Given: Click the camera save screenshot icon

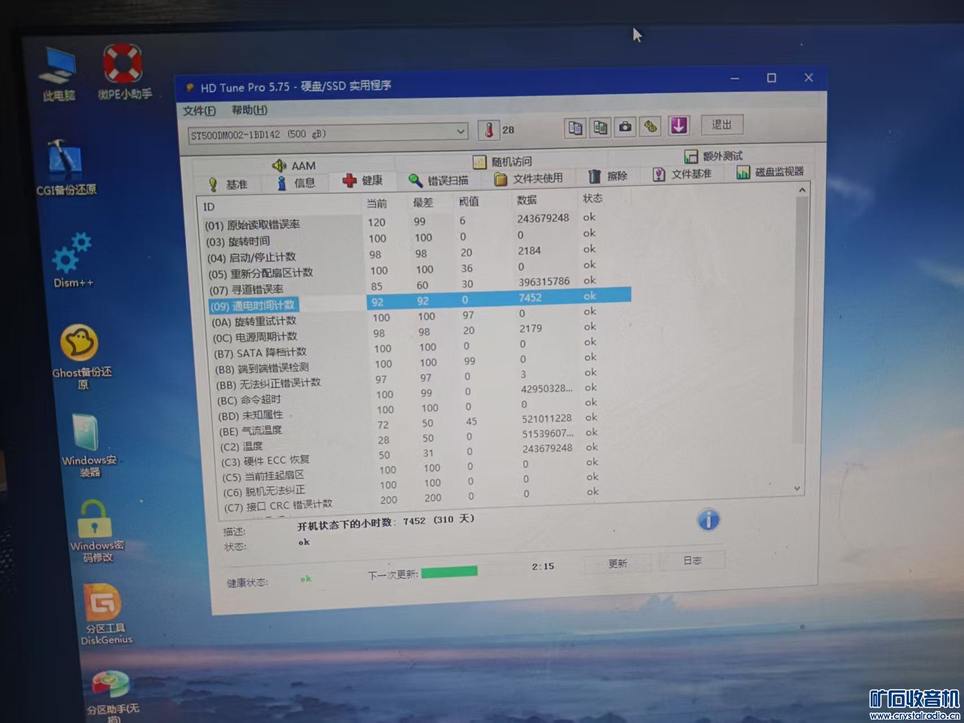Looking at the screenshot, I should point(625,126).
